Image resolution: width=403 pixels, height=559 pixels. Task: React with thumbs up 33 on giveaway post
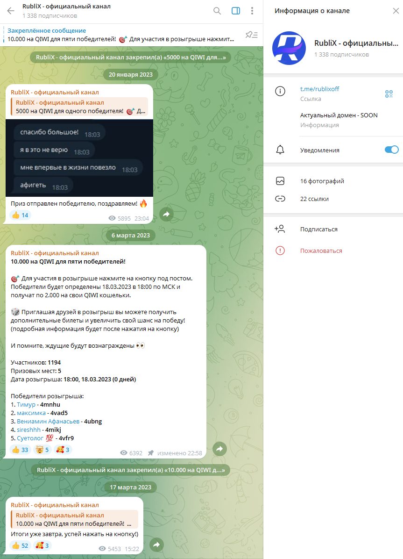coord(20,450)
